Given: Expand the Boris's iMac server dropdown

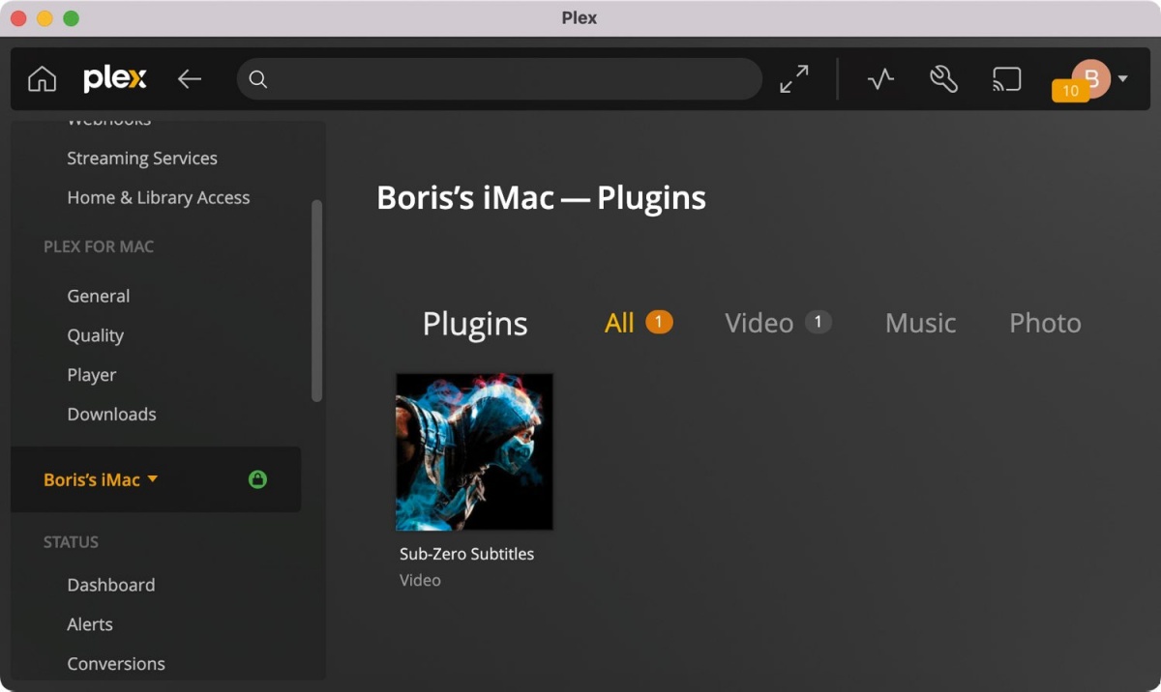Looking at the screenshot, I should pos(101,479).
